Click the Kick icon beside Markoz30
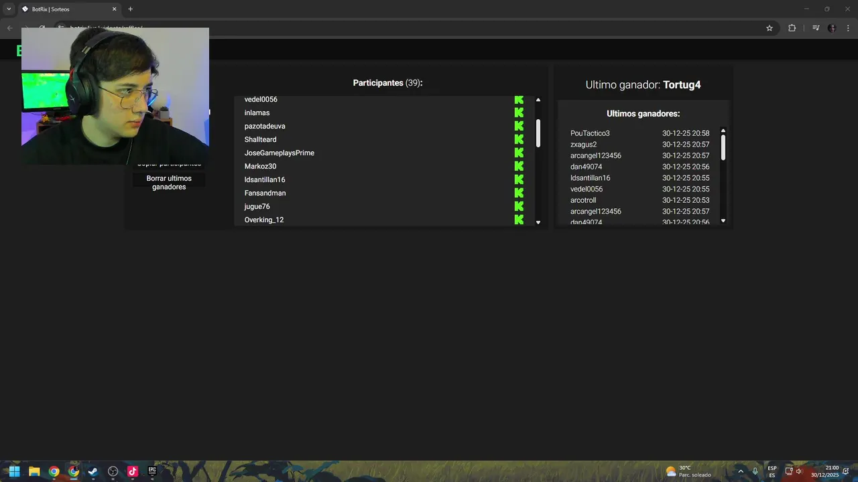 (519, 166)
